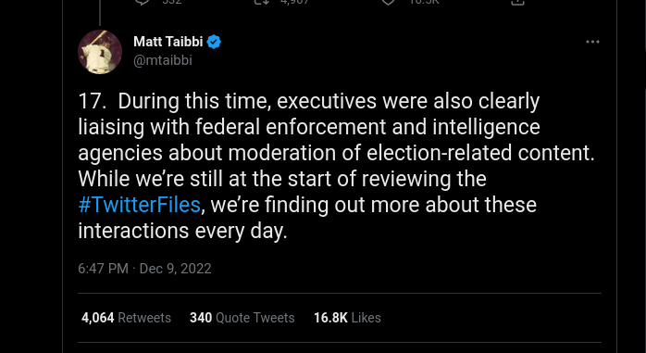Click the retweet icon on previous tweet

click(x=261, y=2)
